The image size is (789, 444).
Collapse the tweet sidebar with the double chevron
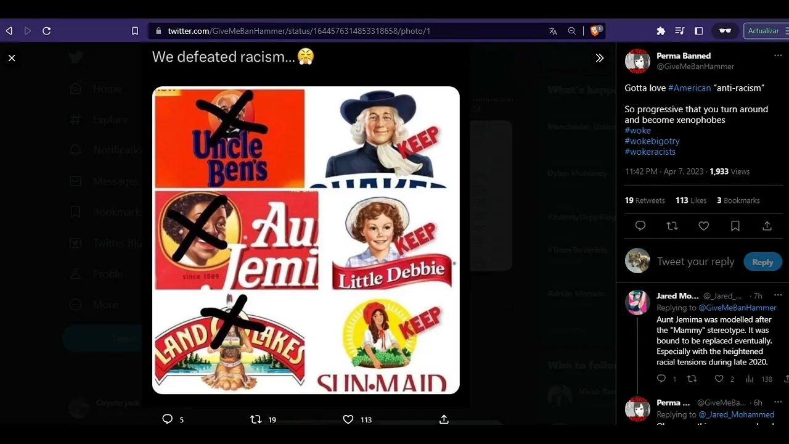pyautogui.click(x=600, y=58)
